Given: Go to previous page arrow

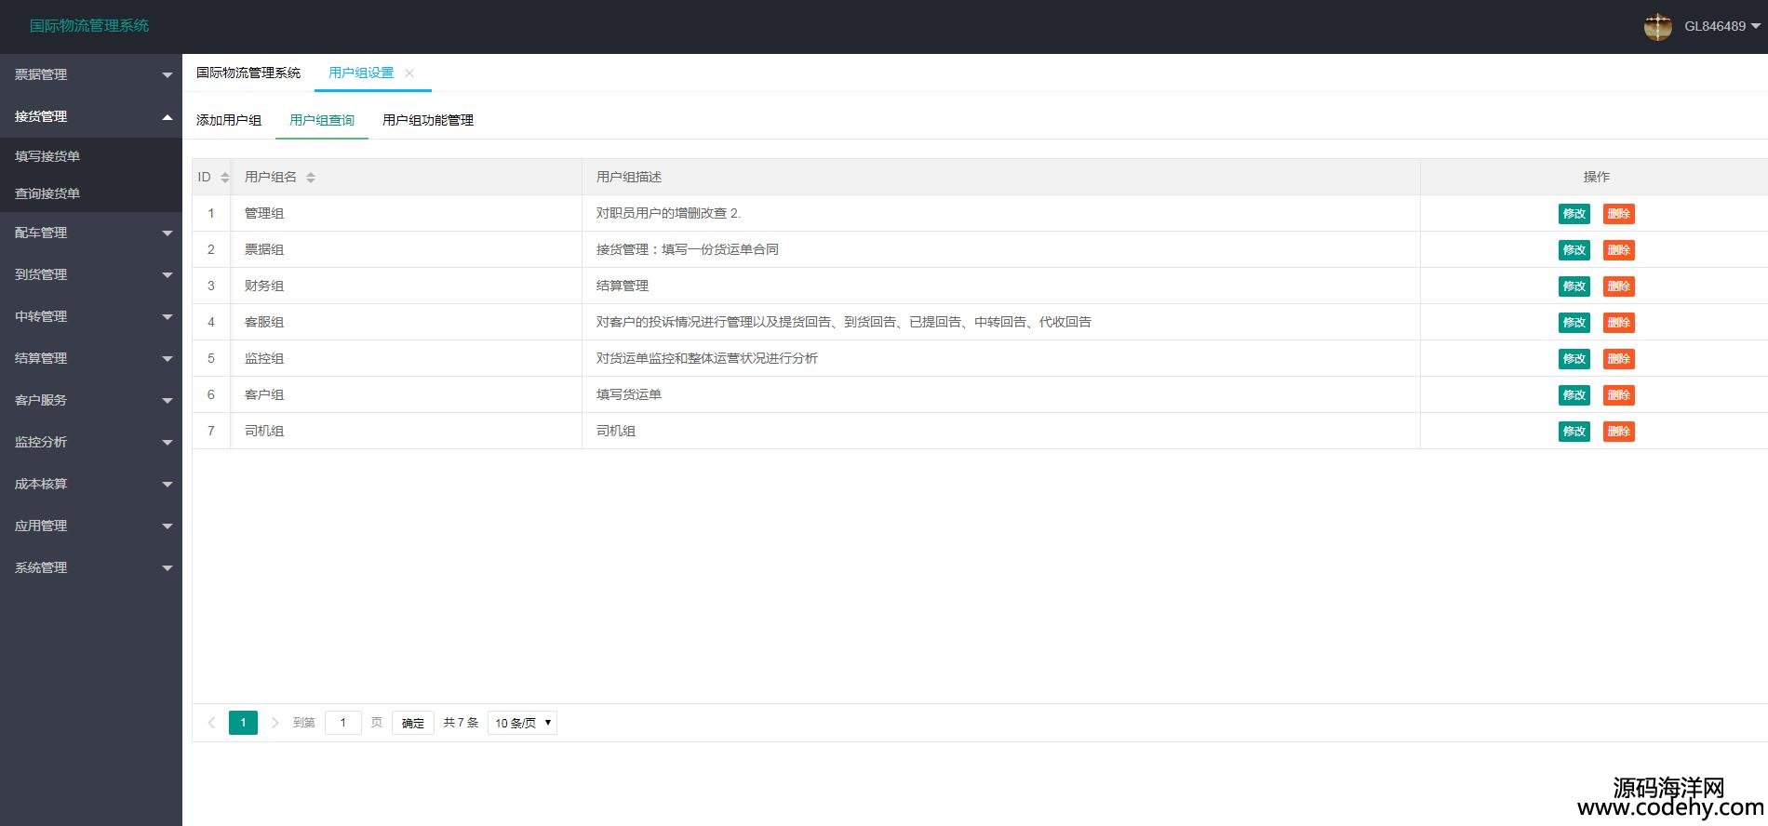Looking at the screenshot, I should coord(211,723).
